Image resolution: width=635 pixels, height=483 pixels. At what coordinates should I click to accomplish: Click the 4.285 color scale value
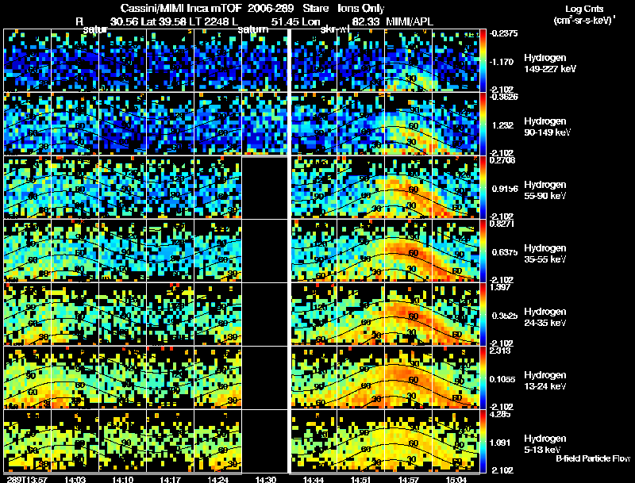tap(500, 414)
